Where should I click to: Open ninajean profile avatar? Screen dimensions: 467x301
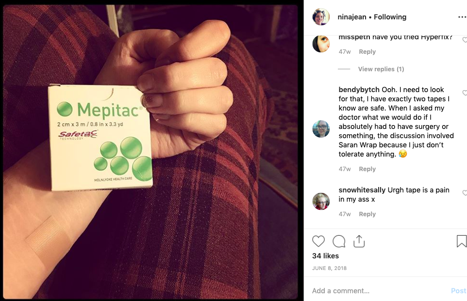point(321,16)
